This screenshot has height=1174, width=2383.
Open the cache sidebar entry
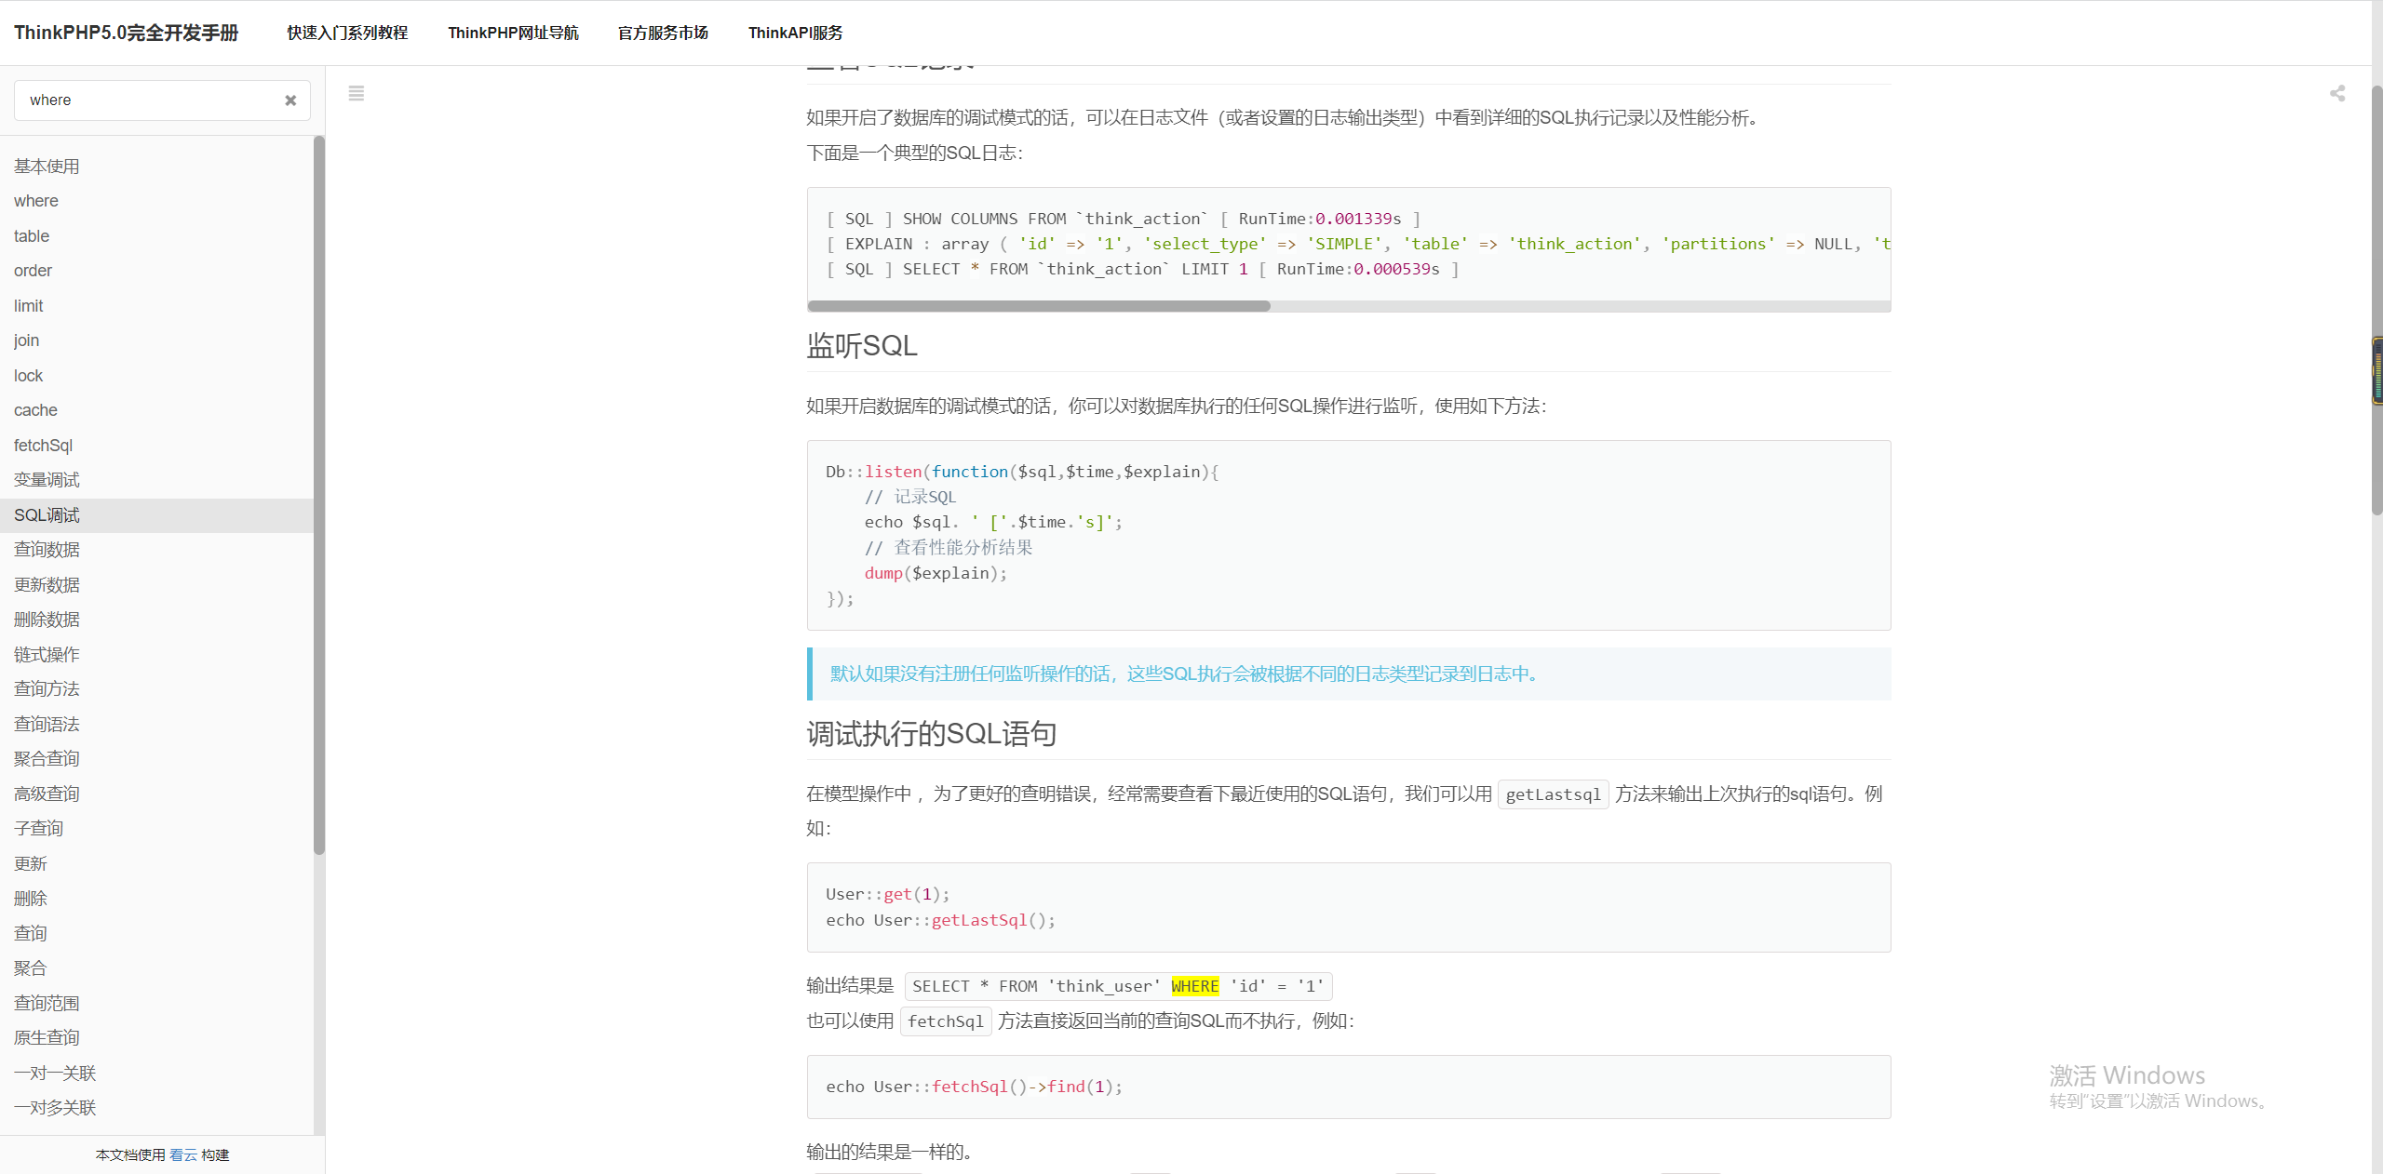coord(35,410)
